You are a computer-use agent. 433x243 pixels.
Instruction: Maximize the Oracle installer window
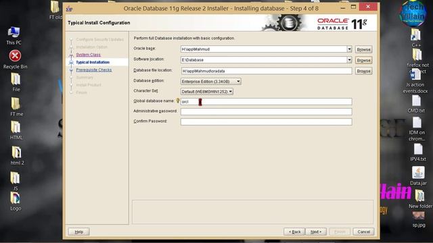[x=353, y=7]
